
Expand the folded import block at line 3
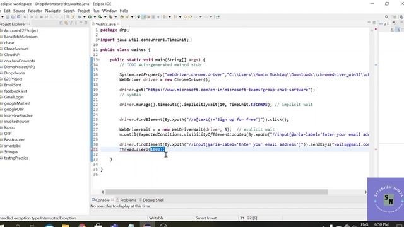coord(98,40)
